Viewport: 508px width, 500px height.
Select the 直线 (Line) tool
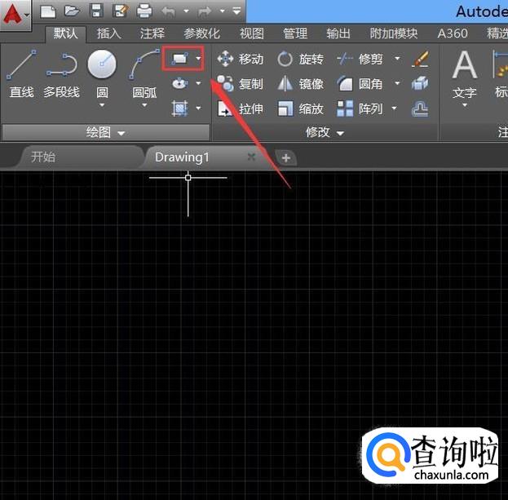pyautogui.click(x=21, y=73)
